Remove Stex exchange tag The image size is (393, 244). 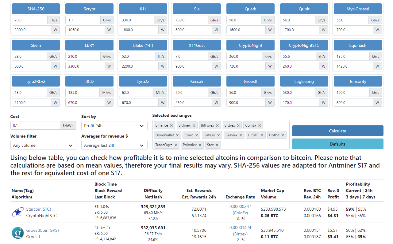tap(217, 145)
